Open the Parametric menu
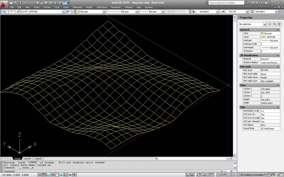The image size is (284, 177). tap(115, 7)
